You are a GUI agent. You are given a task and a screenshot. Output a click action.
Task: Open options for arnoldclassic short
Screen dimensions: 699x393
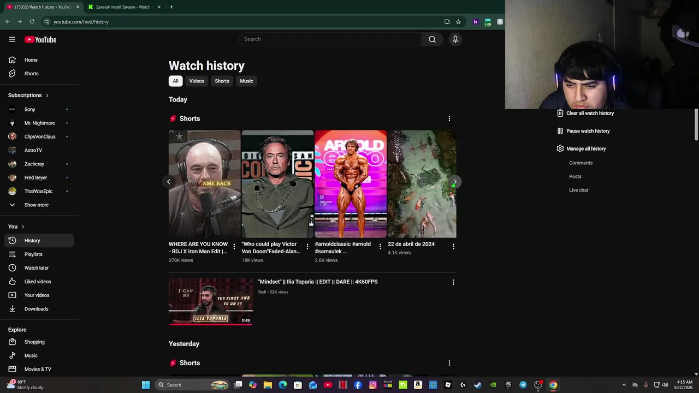click(x=380, y=247)
